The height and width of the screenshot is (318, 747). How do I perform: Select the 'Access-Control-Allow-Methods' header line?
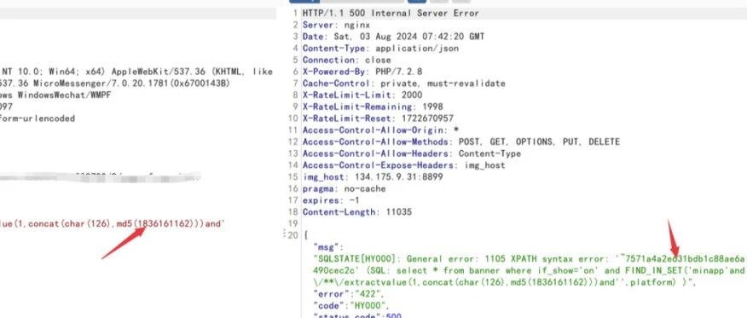(x=461, y=142)
